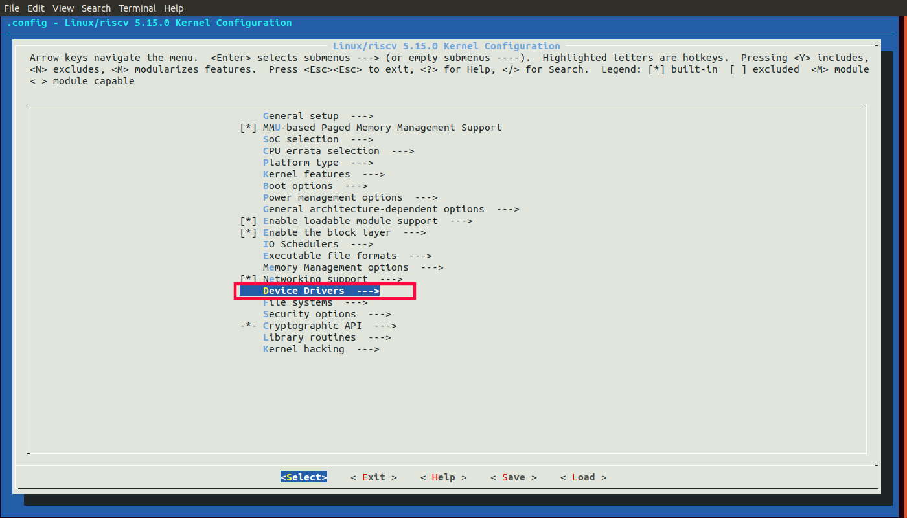The height and width of the screenshot is (518, 907).
Task: Open the Security options entry
Action: point(327,314)
